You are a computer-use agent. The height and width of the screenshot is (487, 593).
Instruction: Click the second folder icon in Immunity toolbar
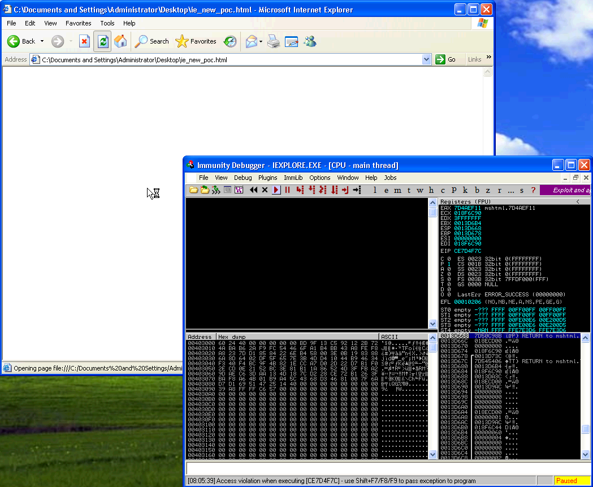(x=205, y=190)
